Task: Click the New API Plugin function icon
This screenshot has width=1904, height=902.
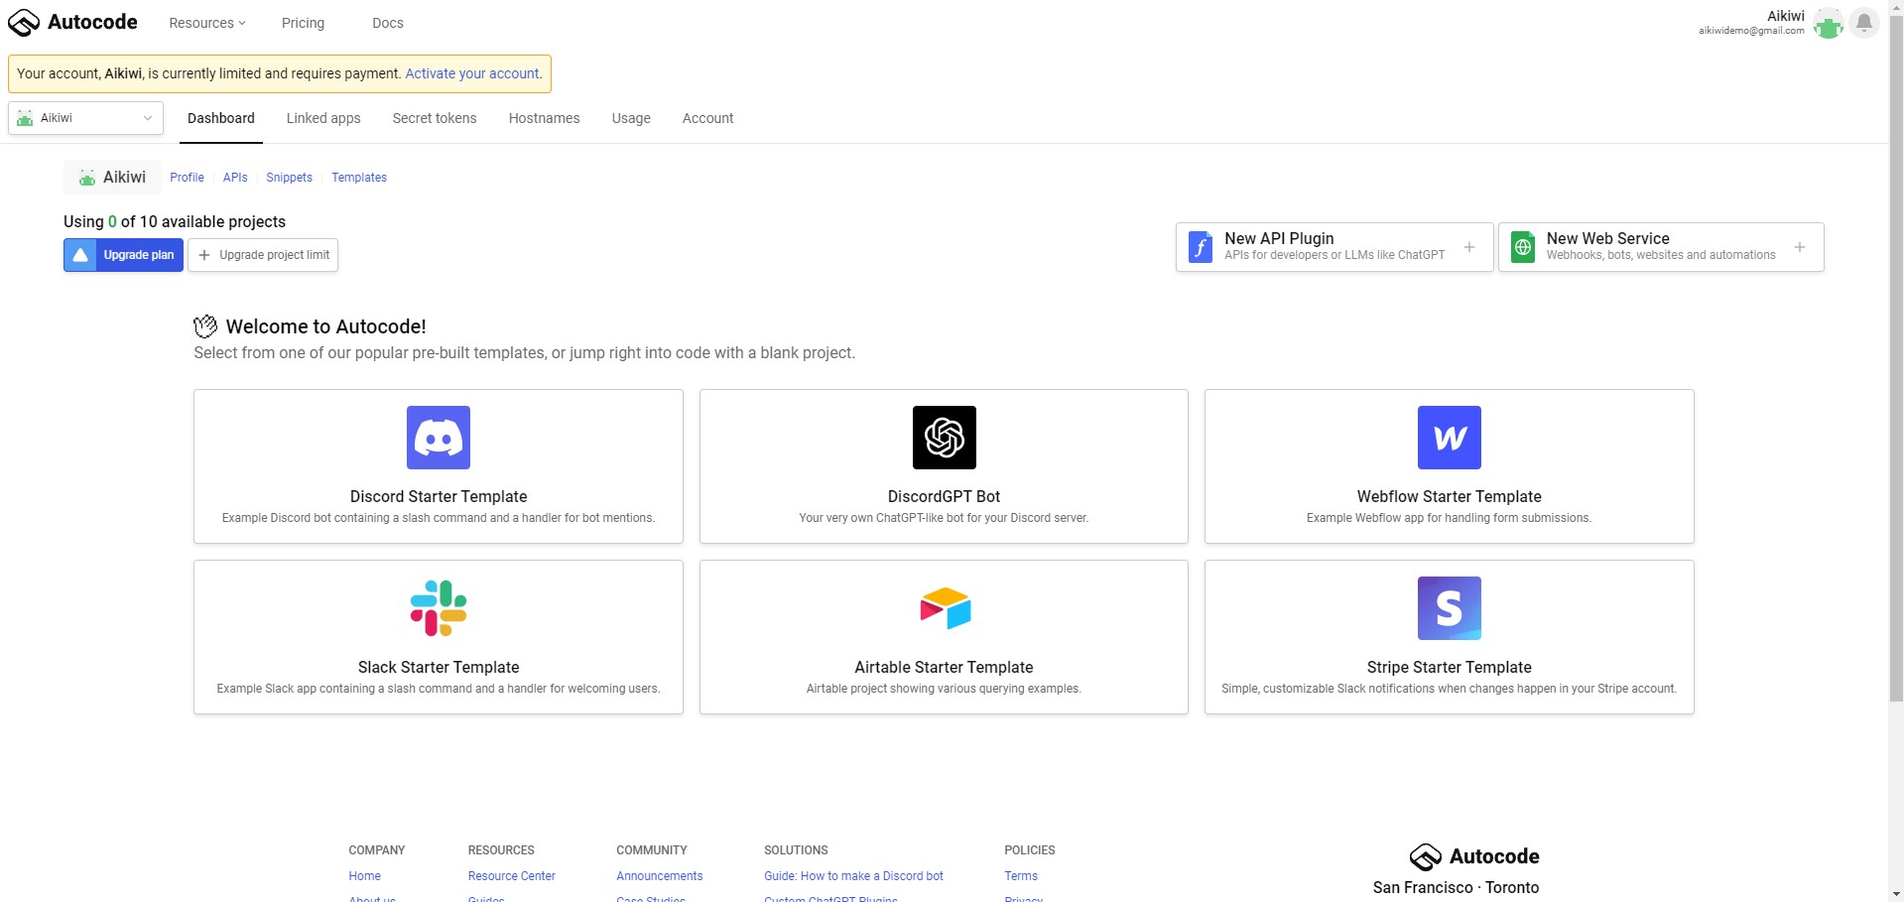Action: (x=1201, y=247)
